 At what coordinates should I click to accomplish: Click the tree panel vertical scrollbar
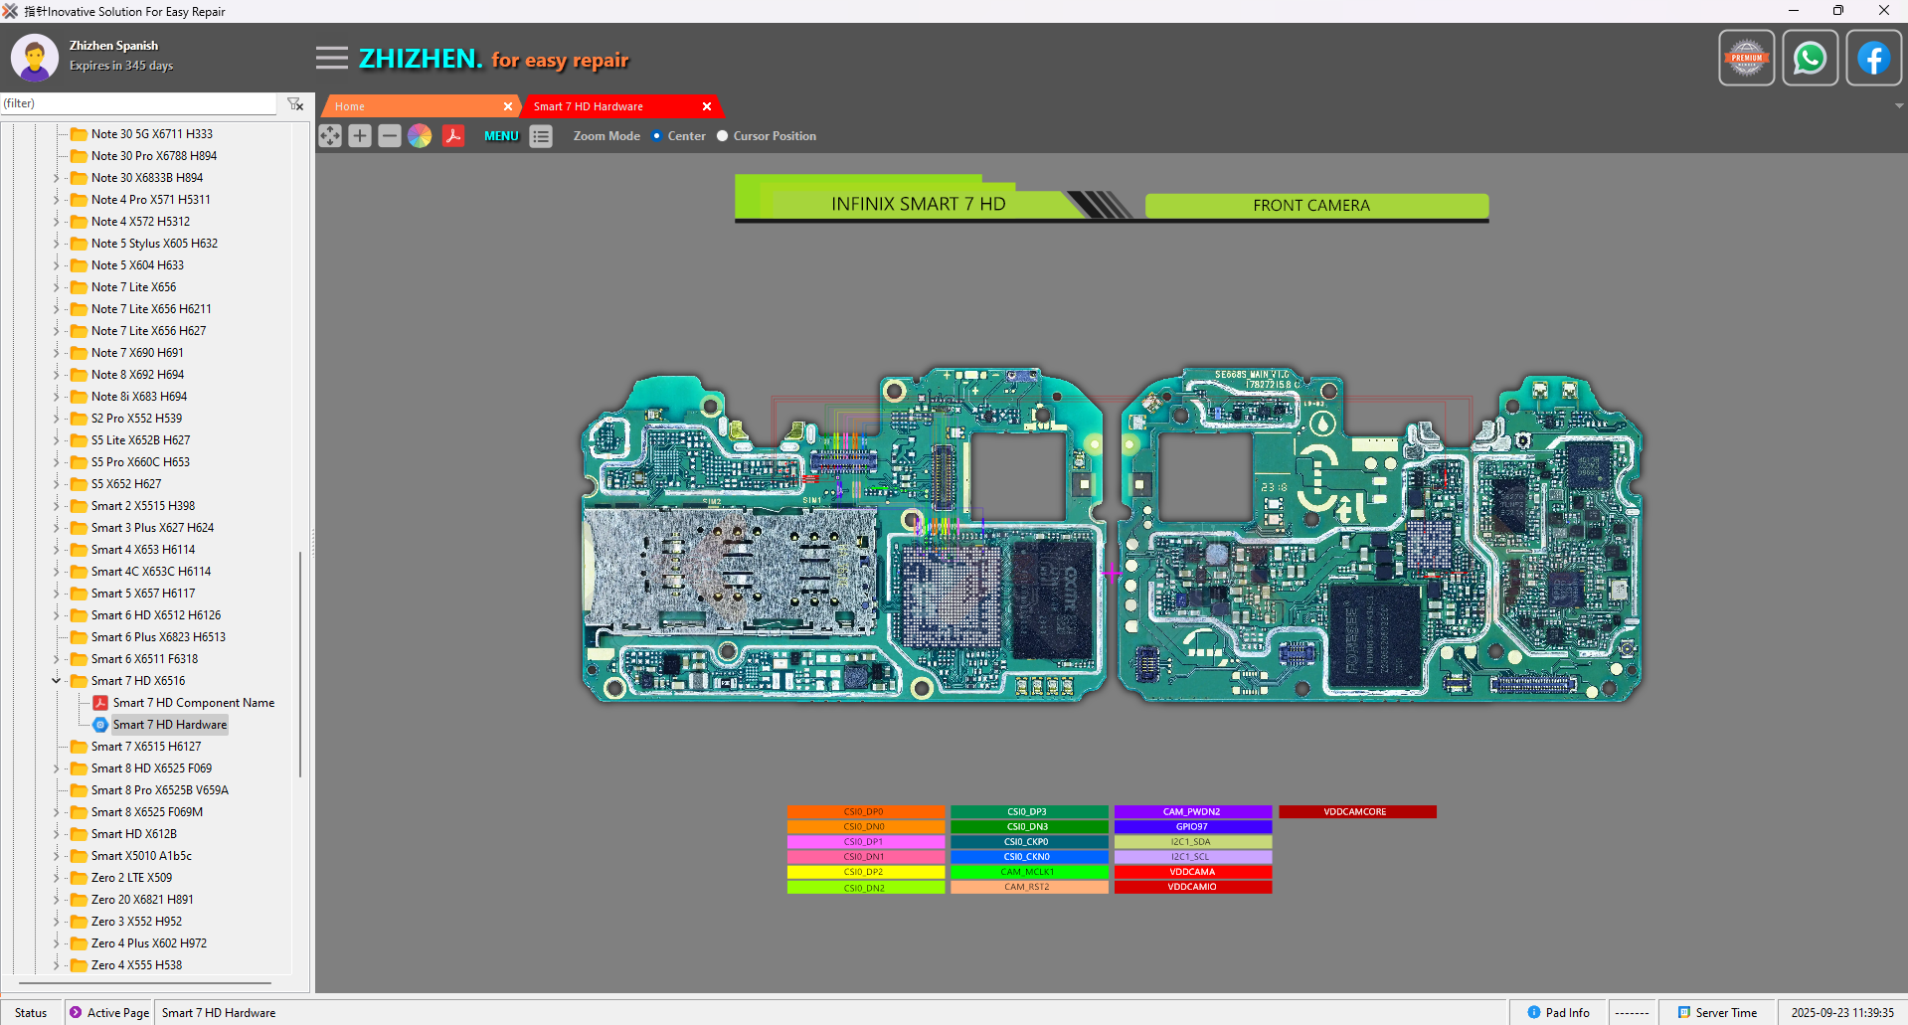[300, 664]
